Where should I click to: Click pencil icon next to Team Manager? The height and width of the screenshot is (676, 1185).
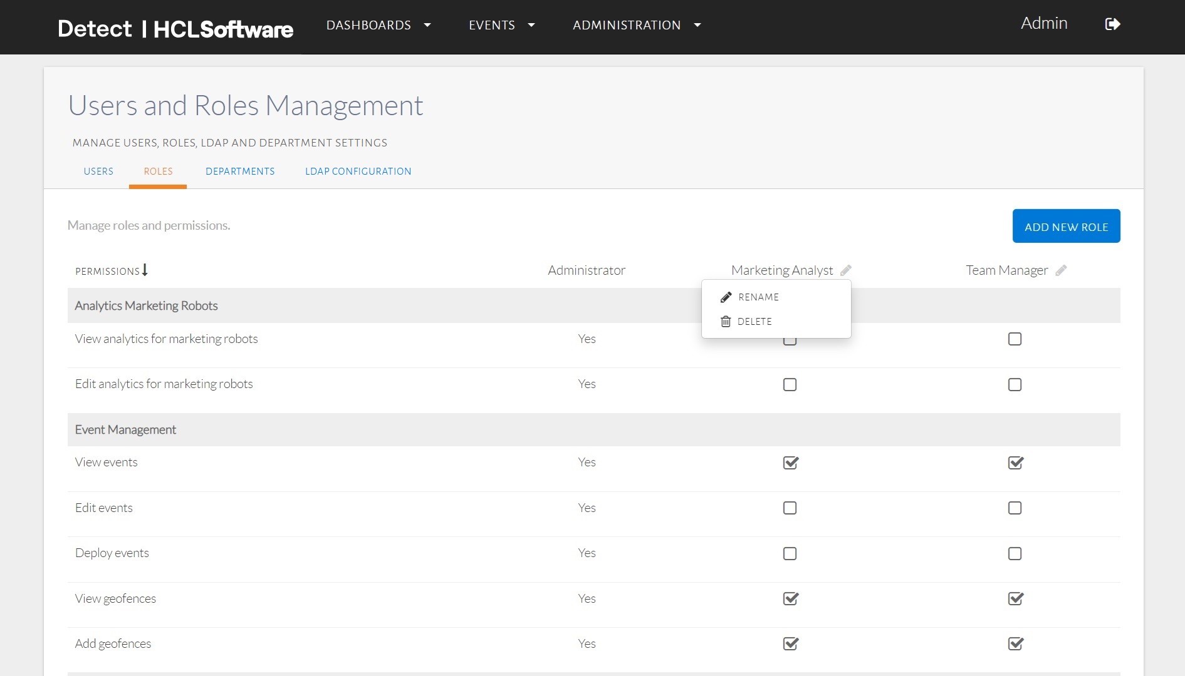coord(1061,270)
